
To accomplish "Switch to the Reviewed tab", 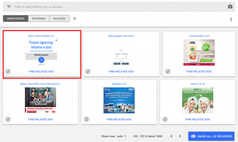I will point(39,18).
